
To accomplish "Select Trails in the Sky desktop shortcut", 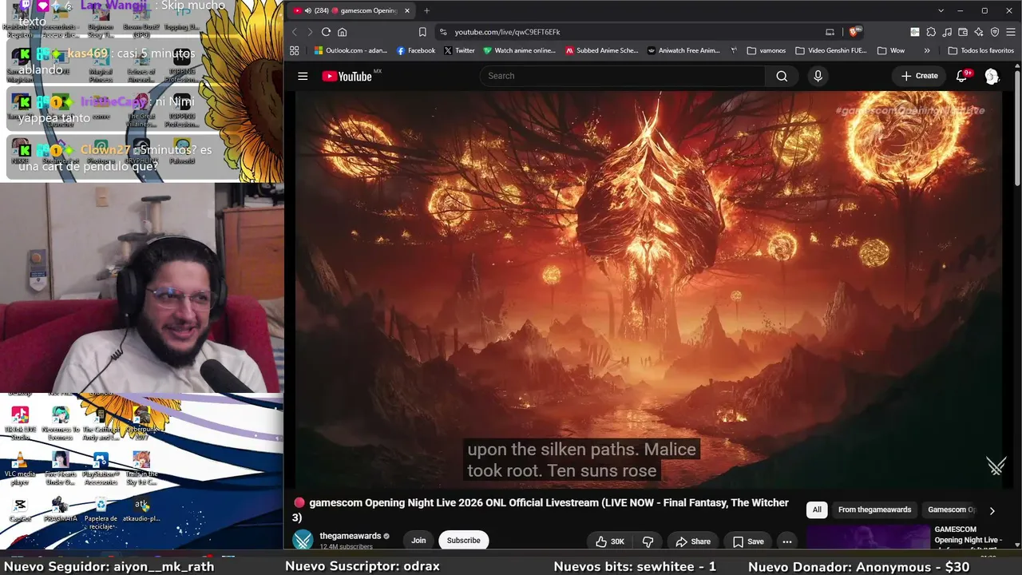I will (x=141, y=468).
